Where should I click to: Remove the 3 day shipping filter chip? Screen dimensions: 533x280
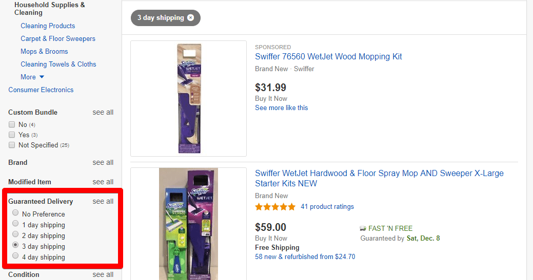tap(191, 17)
